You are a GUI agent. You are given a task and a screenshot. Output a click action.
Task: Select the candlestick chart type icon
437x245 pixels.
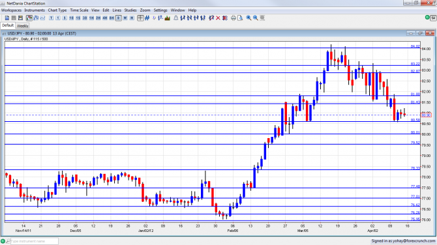(x=29, y=18)
